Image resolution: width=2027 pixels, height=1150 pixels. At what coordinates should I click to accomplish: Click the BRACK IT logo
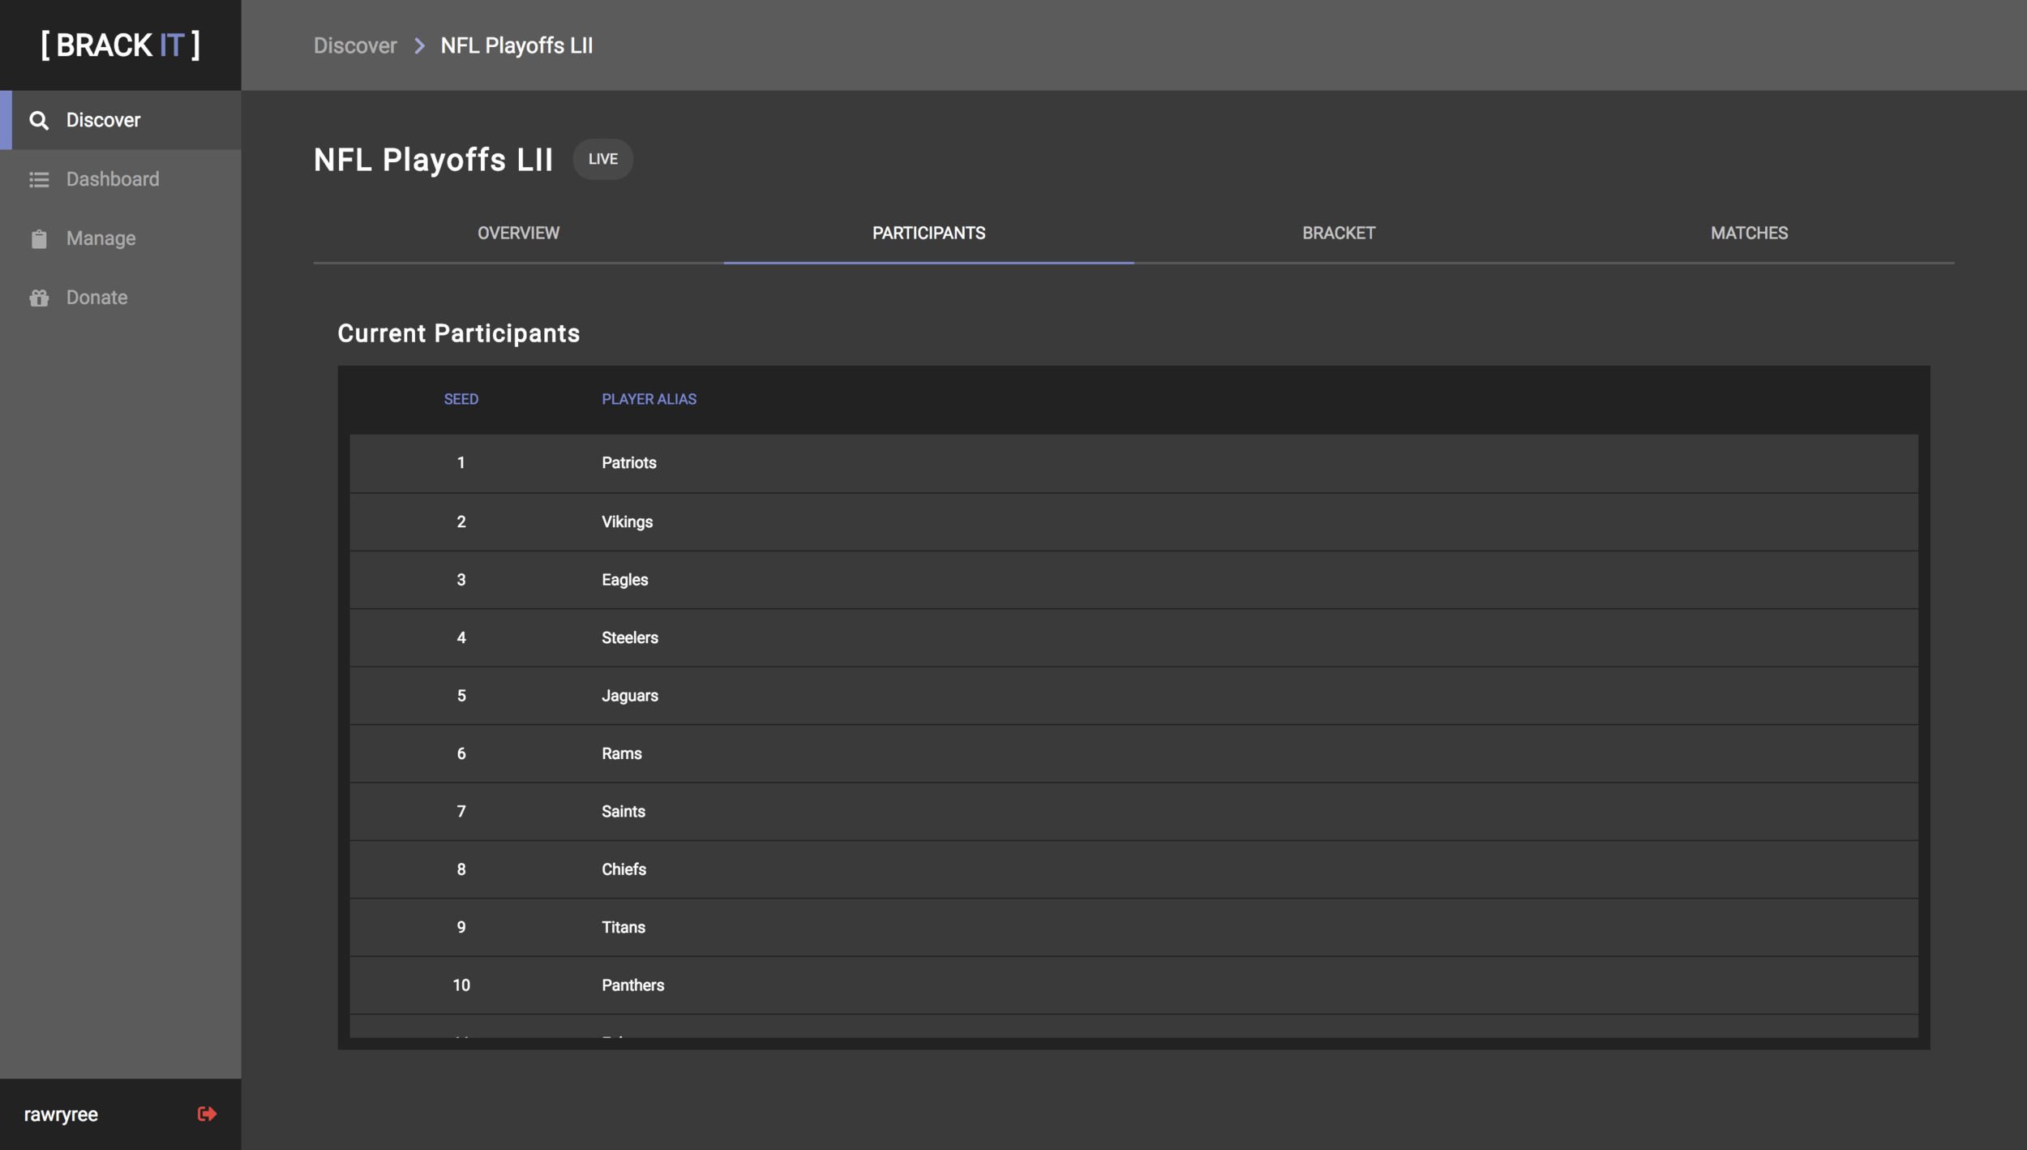(120, 45)
